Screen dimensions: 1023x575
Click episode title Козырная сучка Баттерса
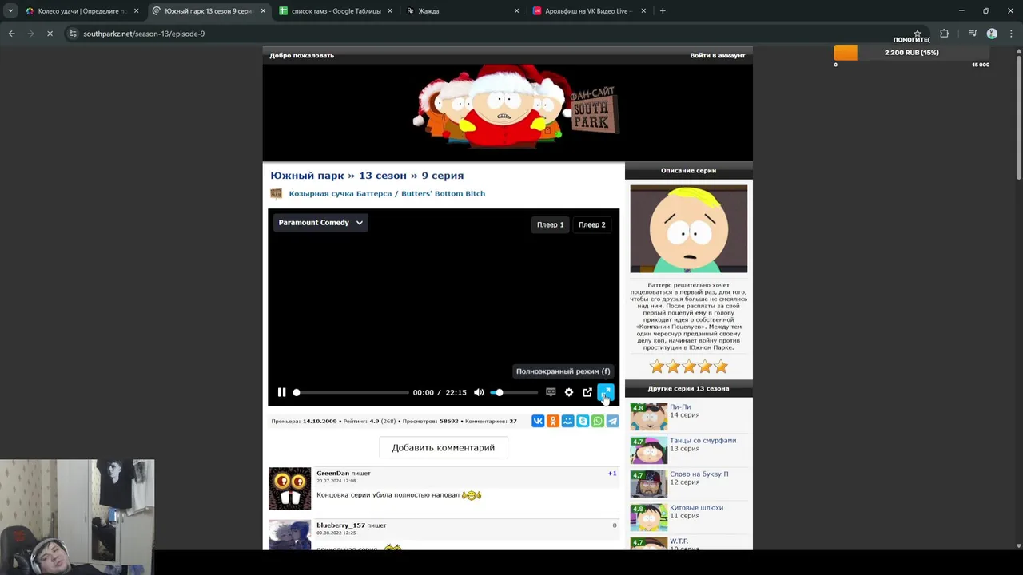click(387, 193)
